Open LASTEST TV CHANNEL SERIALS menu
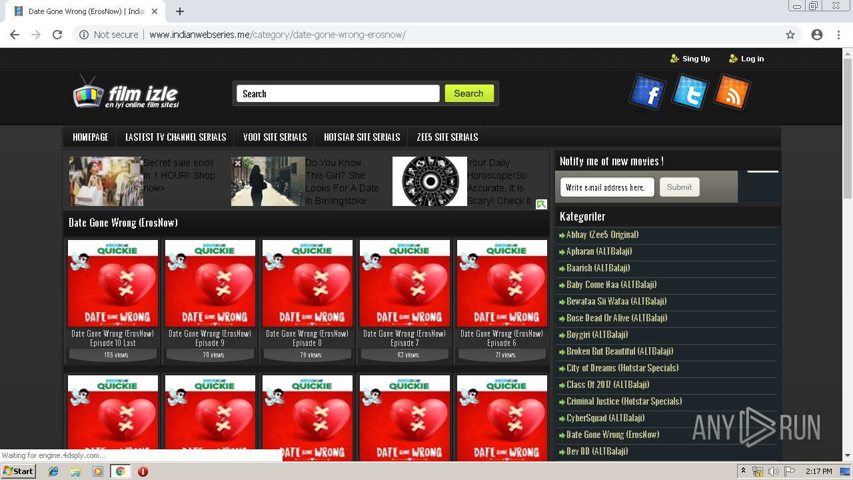Image resolution: width=853 pixels, height=480 pixels. (176, 137)
